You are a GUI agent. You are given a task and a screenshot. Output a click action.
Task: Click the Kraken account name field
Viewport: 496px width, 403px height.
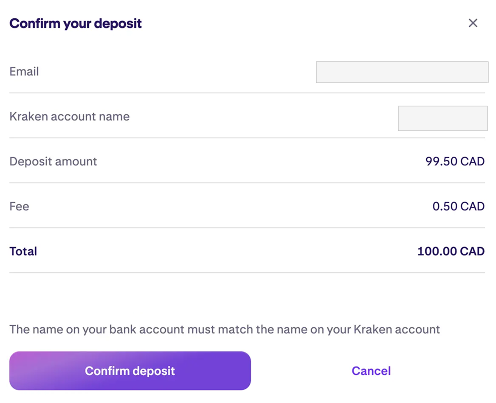coord(442,118)
